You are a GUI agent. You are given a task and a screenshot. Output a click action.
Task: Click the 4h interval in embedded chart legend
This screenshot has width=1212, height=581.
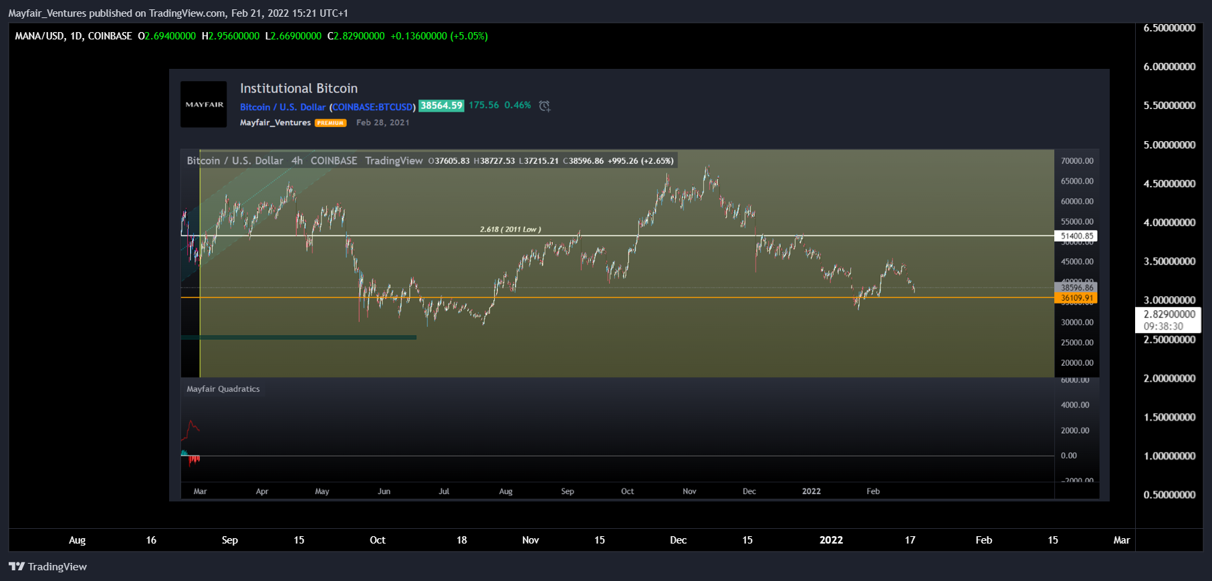297,160
